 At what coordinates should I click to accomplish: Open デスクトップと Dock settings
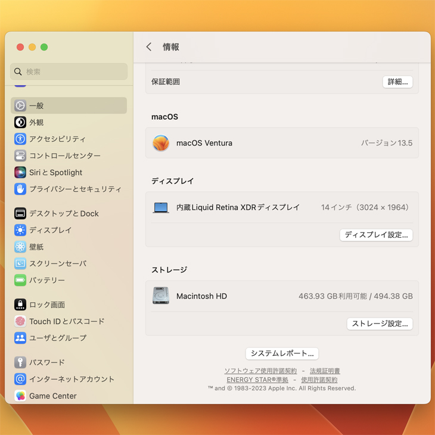coord(69,213)
